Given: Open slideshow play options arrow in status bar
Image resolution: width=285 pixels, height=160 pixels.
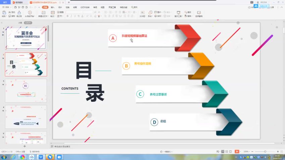Looking at the screenshot, I should [x=240, y=152].
